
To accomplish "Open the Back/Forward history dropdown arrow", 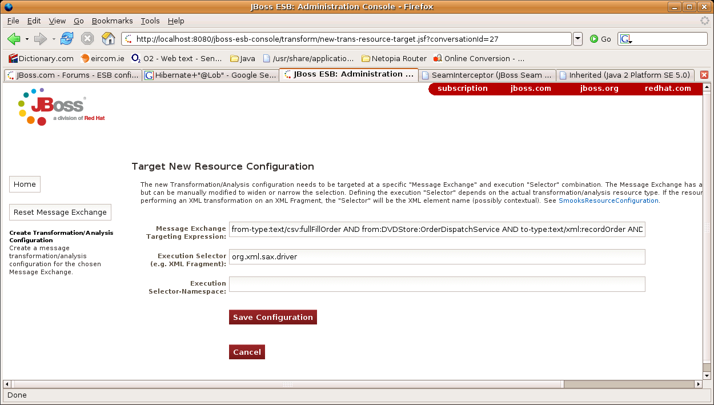I will (54, 39).
